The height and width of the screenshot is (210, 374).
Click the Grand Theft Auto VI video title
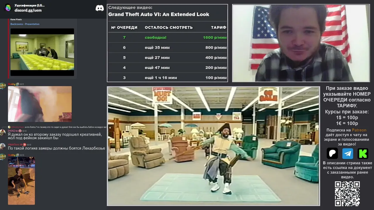click(159, 14)
